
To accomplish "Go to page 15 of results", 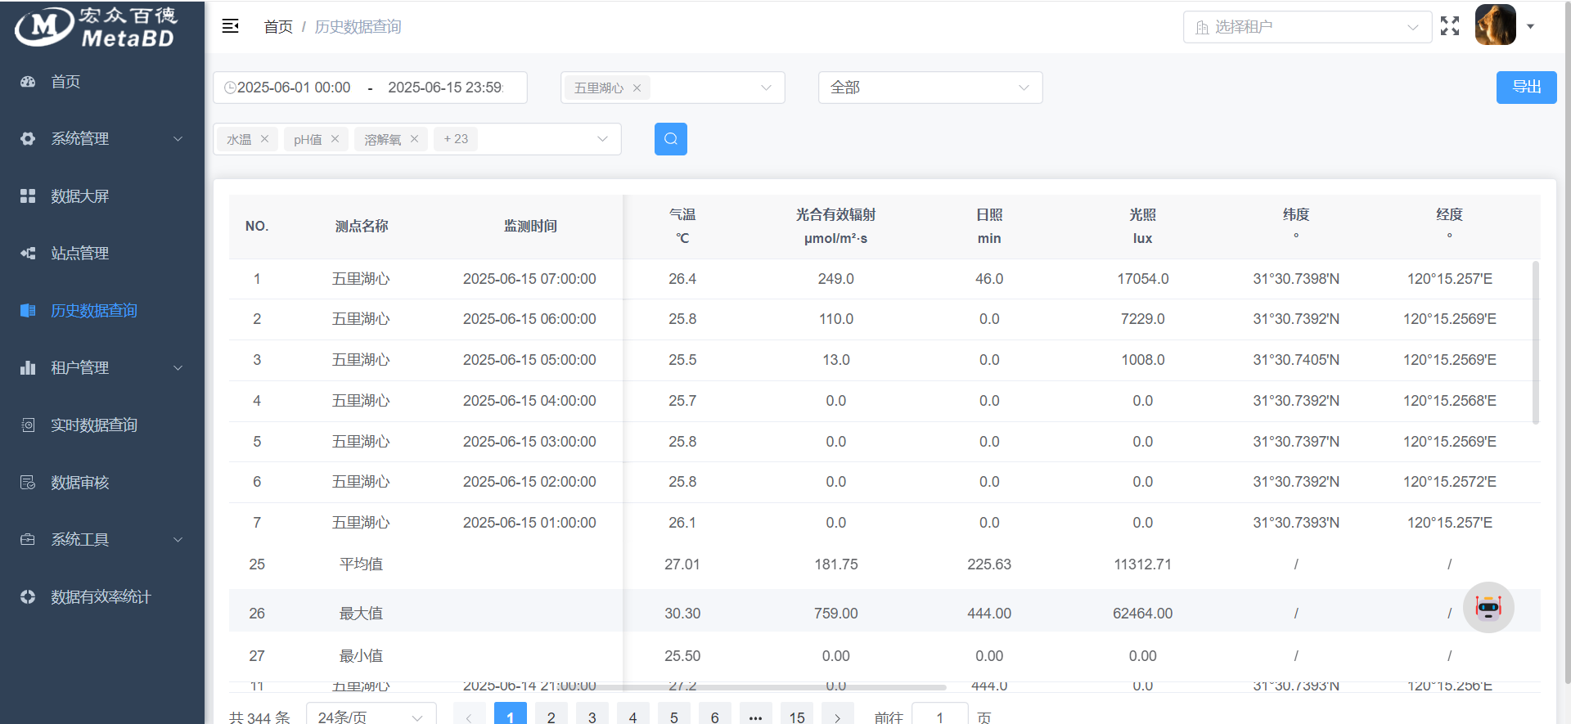I will (x=797, y=715).
